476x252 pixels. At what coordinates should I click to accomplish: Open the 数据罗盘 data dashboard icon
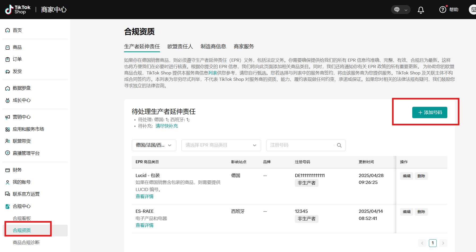7,88
